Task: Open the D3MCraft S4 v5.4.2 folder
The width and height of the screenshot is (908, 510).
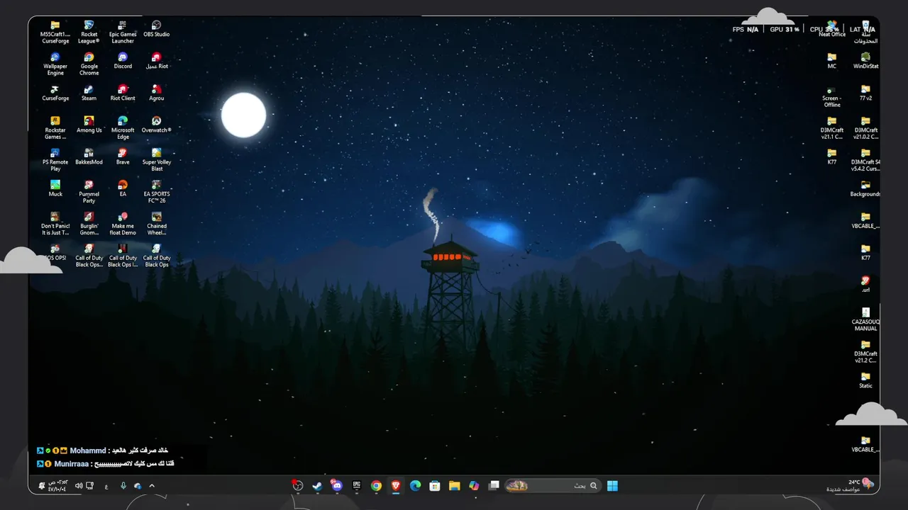Action: (865, 159)
